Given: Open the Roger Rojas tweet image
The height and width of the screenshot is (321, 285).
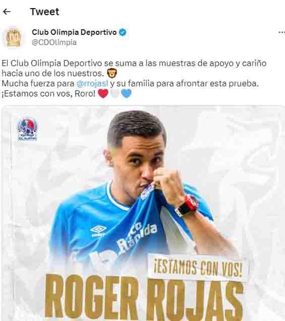Looking at the screenshot, I should pos(143,213).
